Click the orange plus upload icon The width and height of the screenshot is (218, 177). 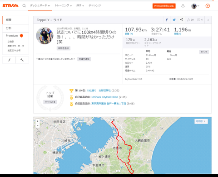[x=208, y=6]
